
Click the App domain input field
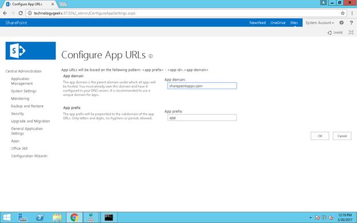click(x=202, y=86)
